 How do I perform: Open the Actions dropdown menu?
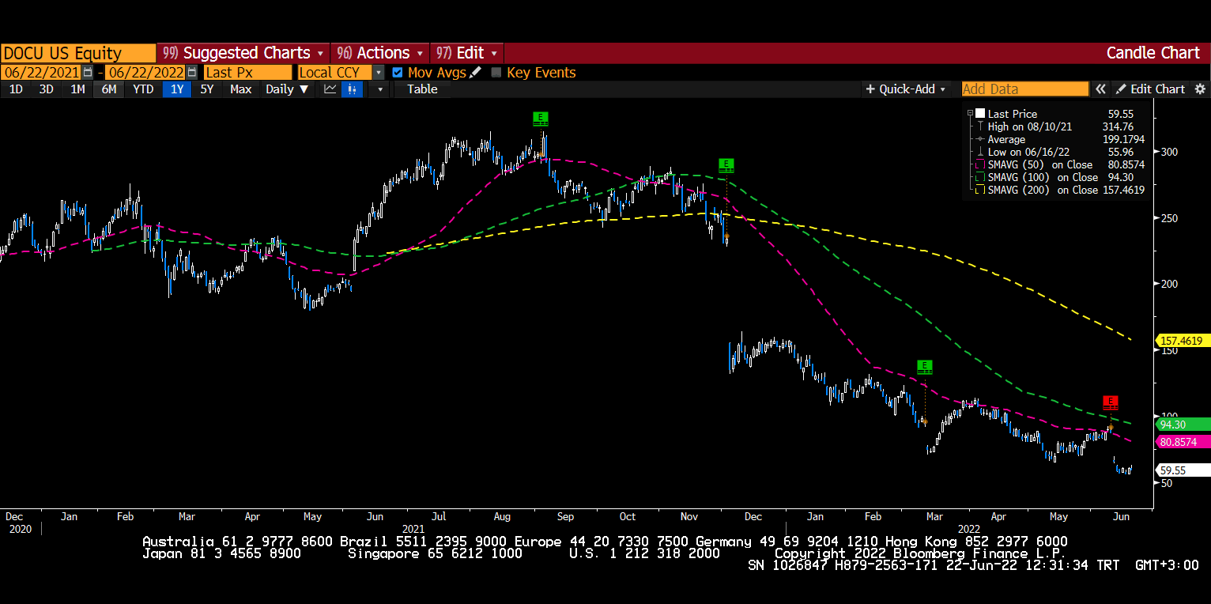[x=379, y=53]
